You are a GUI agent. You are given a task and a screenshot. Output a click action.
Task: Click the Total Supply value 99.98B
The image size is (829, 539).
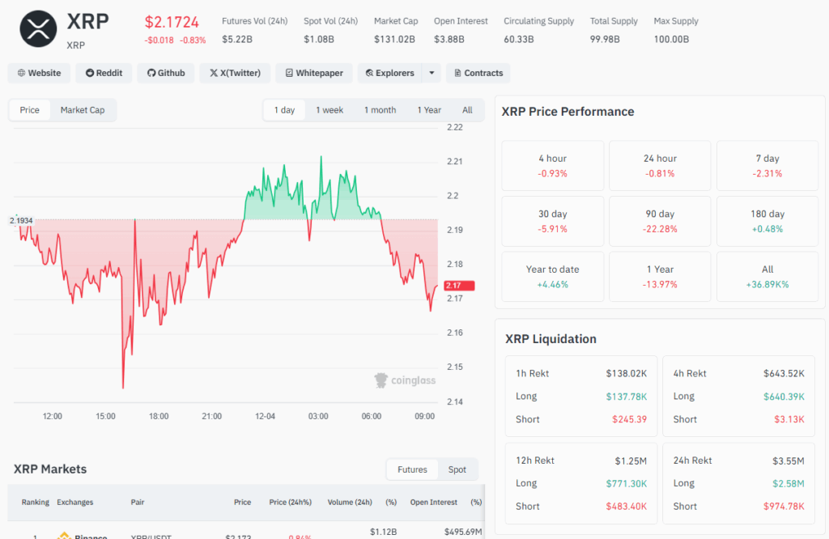(605, 39)
